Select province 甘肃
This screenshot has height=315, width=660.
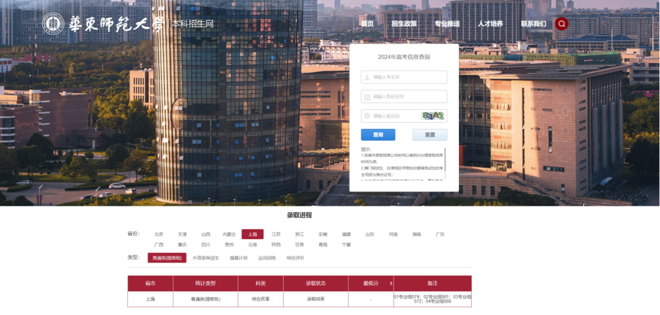(299, 244)
